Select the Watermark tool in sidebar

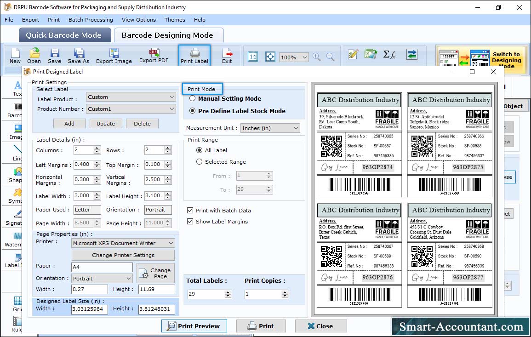tap(13, 240)
